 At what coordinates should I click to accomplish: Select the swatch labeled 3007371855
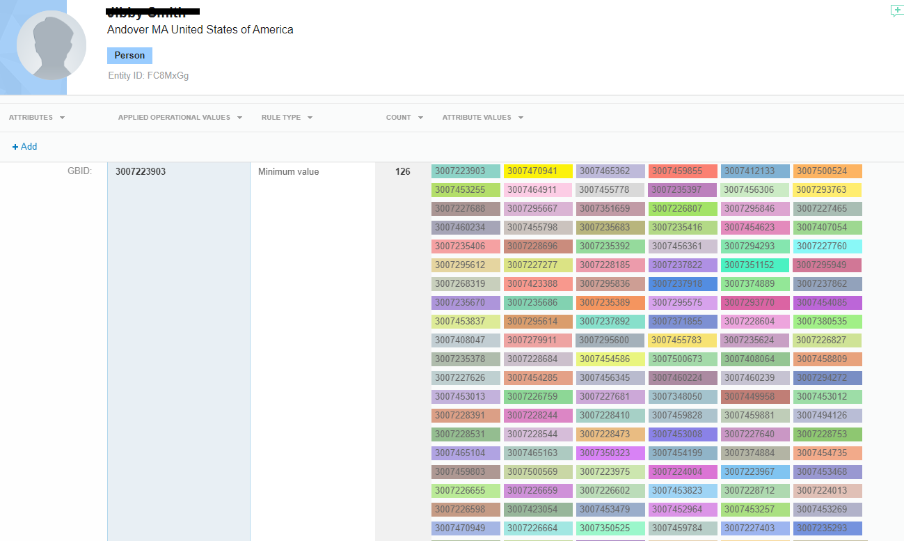[683, 322]
